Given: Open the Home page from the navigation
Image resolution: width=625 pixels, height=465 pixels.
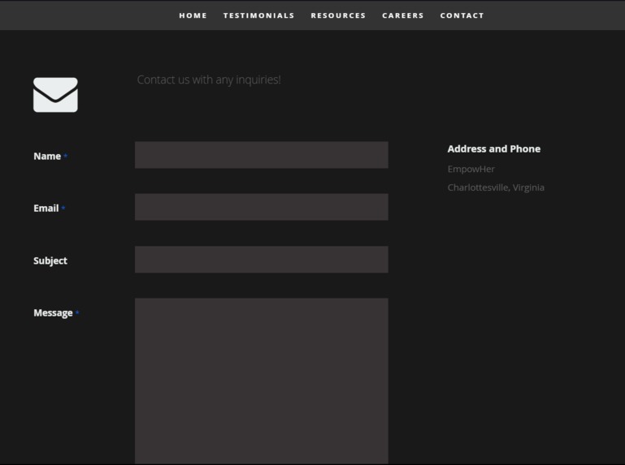Looking at the screenshot, I should point(193,15).
